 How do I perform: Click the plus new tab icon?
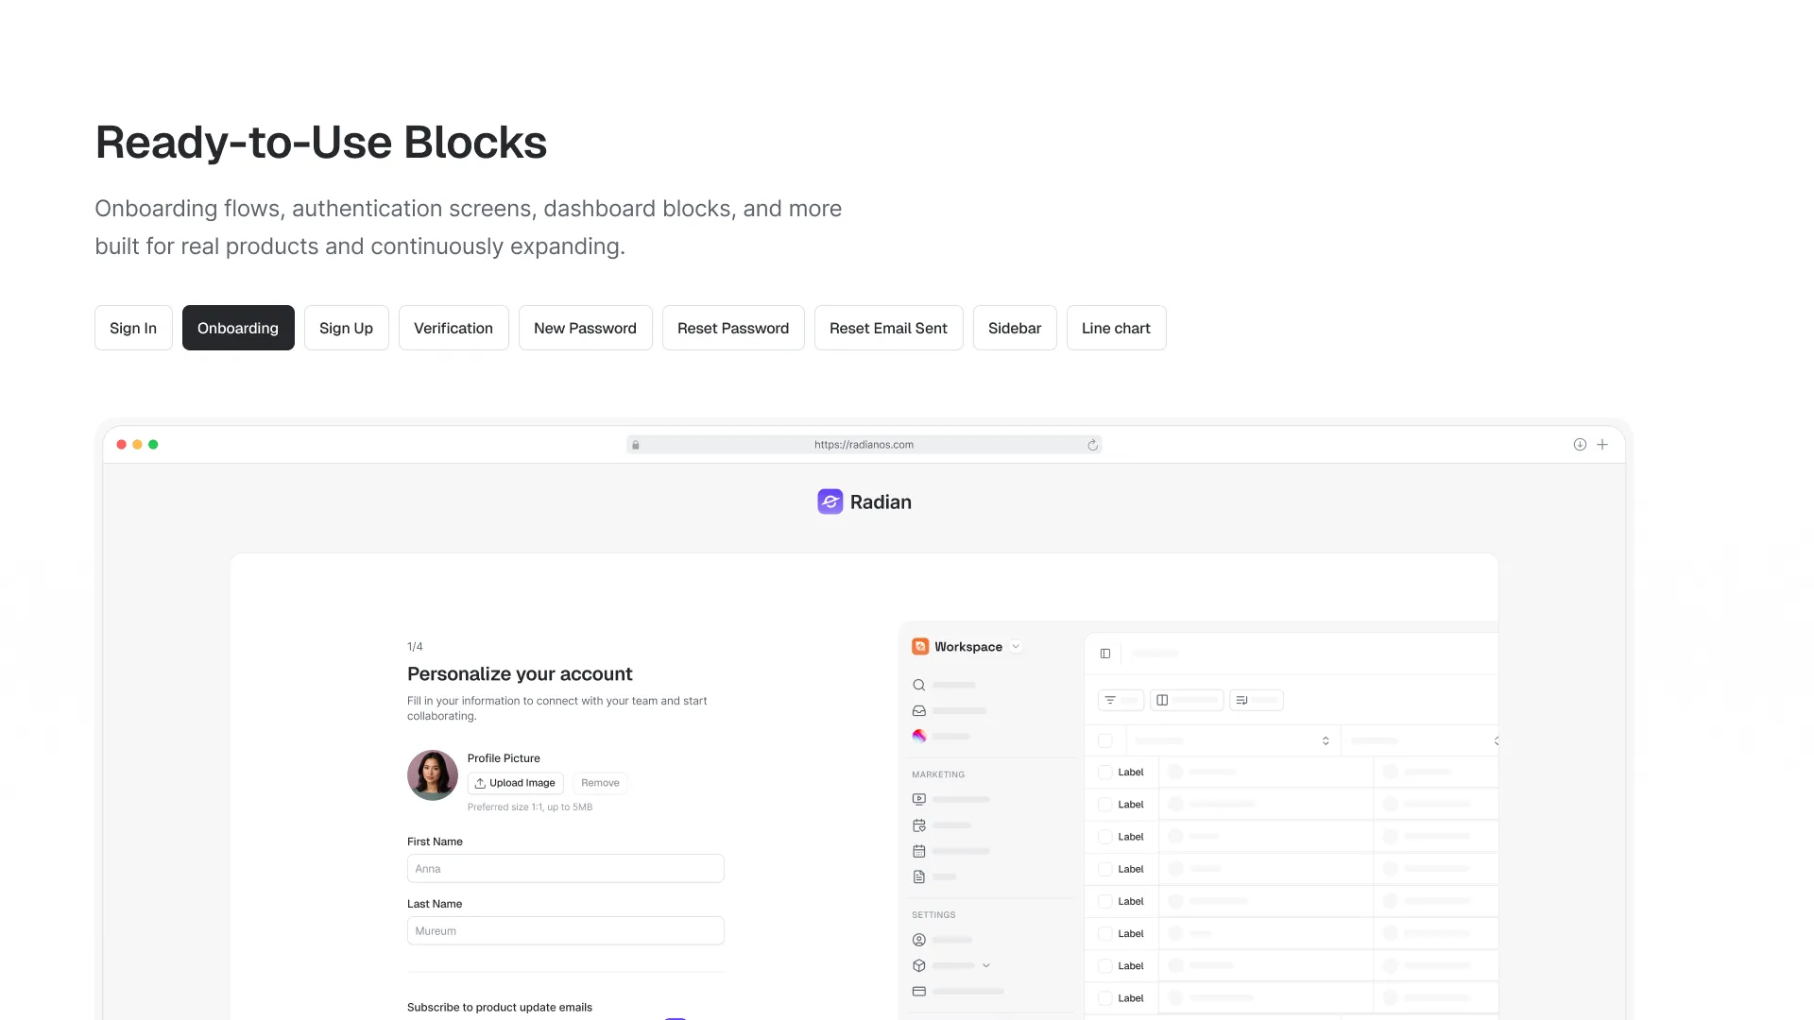(1602, 444)
